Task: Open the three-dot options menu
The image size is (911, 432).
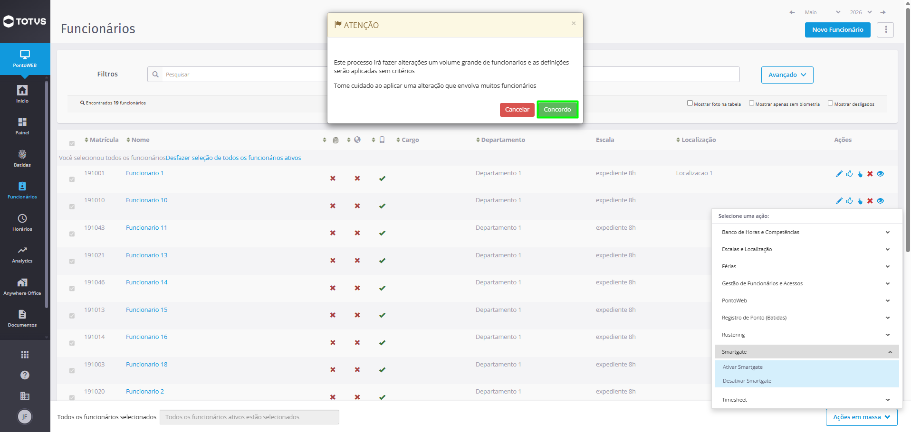Action: pos(885,30)
